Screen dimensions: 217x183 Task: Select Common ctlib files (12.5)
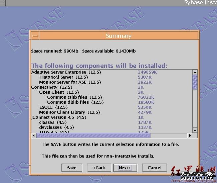74,97
